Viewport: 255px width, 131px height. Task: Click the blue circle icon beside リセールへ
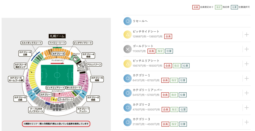[127, 21]
